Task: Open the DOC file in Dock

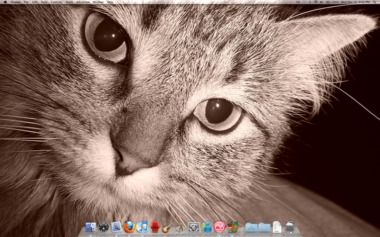Action: click(277, 228)
